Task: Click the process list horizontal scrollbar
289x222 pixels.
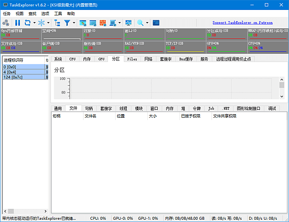Action: coord(25,211)
